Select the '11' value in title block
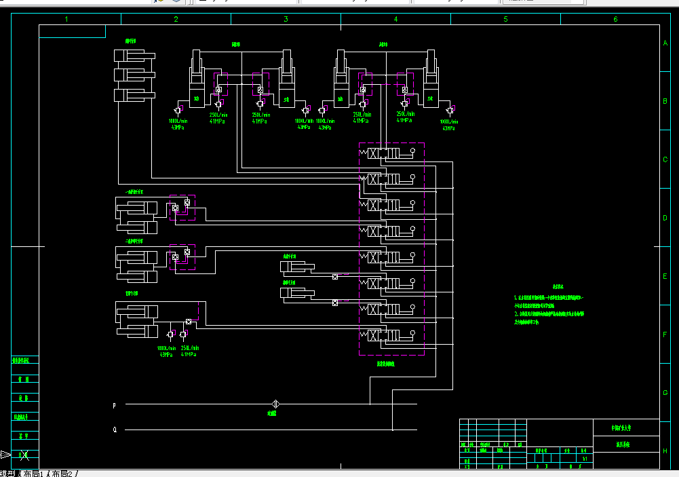This screenshot has height=477, width=679. pos(585,459)
